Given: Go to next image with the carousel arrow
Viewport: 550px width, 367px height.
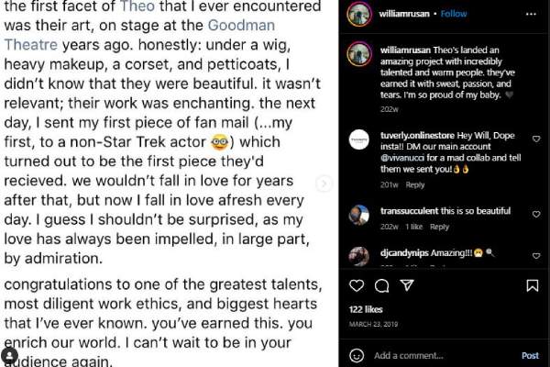Looking at the screenshot, I should point(323,183).
